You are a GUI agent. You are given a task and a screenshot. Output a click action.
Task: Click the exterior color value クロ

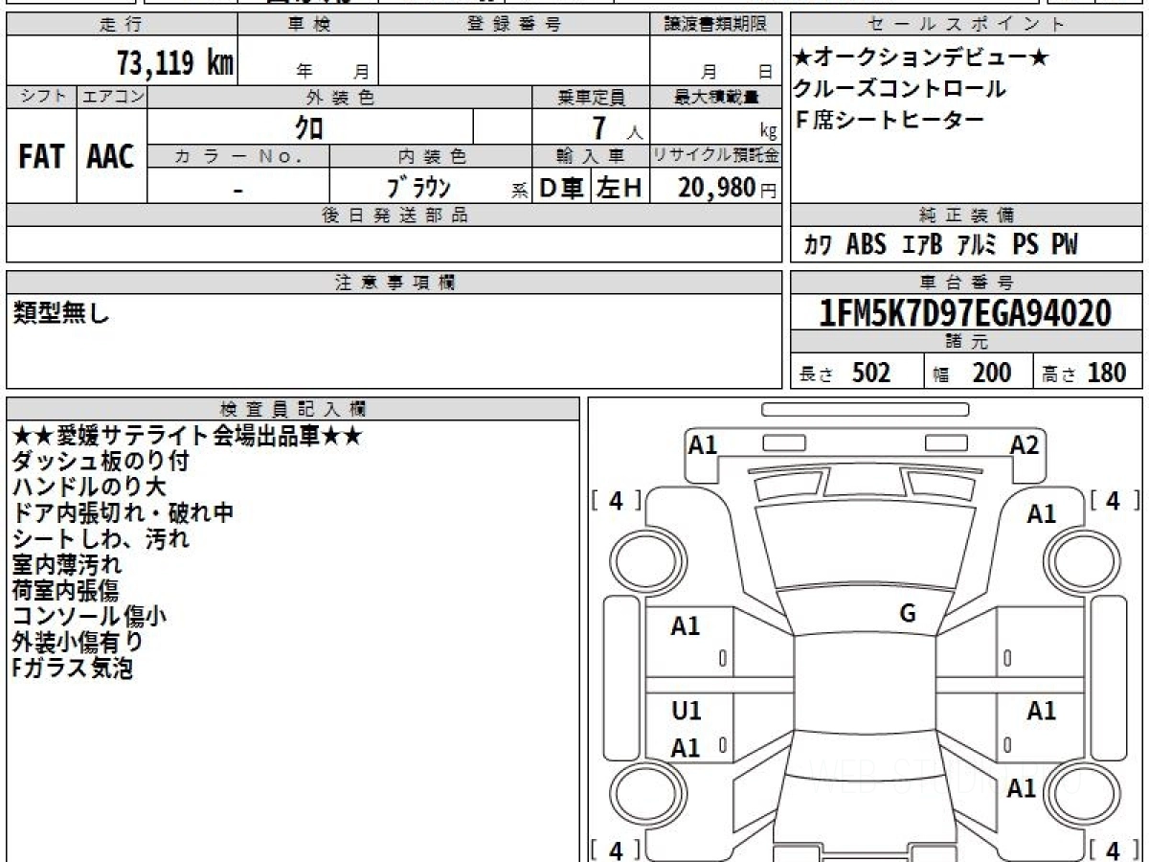pyautogui.click(x=308, y=126)
